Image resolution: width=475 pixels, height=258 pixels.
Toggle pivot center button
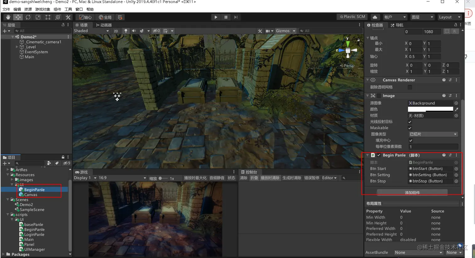click(x=85, y=17)
